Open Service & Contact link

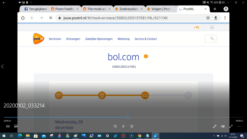coord(146,39)
